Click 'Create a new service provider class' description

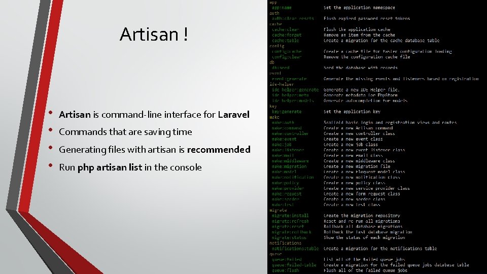367,188
